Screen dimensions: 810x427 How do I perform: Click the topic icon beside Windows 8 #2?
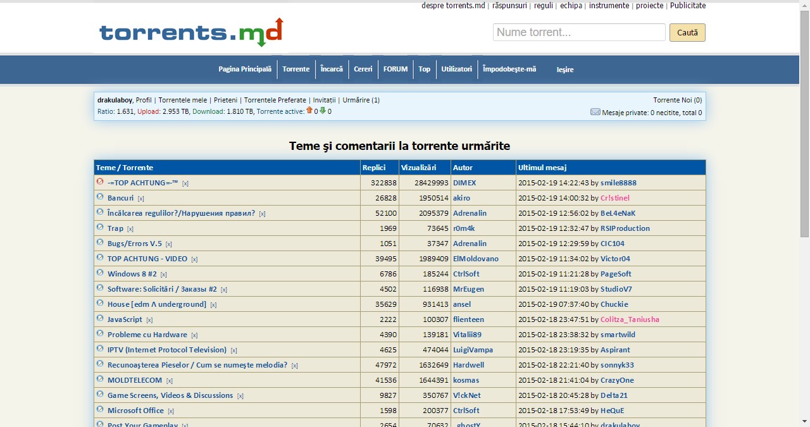click(x=100, y=273)
